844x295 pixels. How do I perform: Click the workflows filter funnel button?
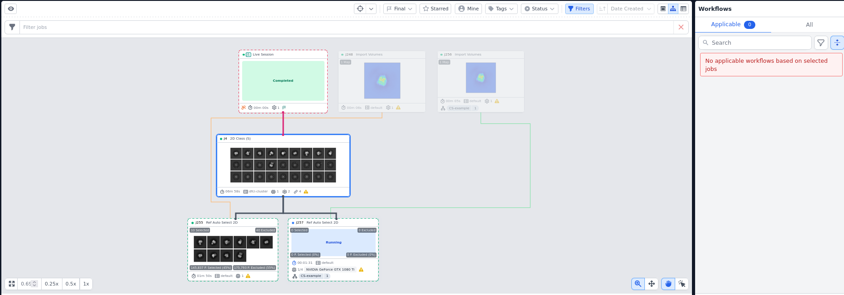pos(821,42)
